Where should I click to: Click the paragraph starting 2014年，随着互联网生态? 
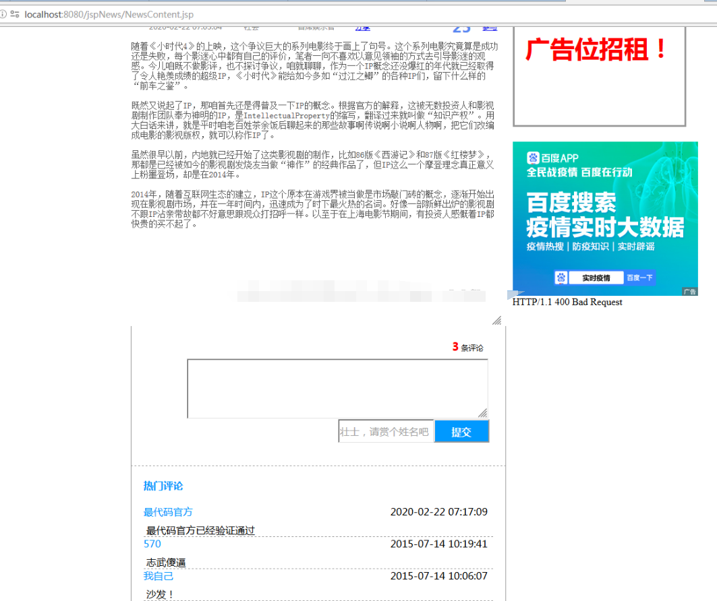click(313, 209)
